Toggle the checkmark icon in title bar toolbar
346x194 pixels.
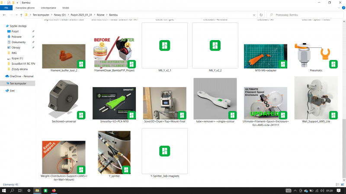coord(9,3)
